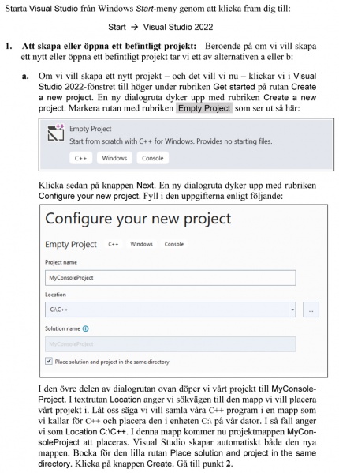339x473 pixels.
Task: Click the Empty Project C++ template icon
Action: [x=56, y=133]
